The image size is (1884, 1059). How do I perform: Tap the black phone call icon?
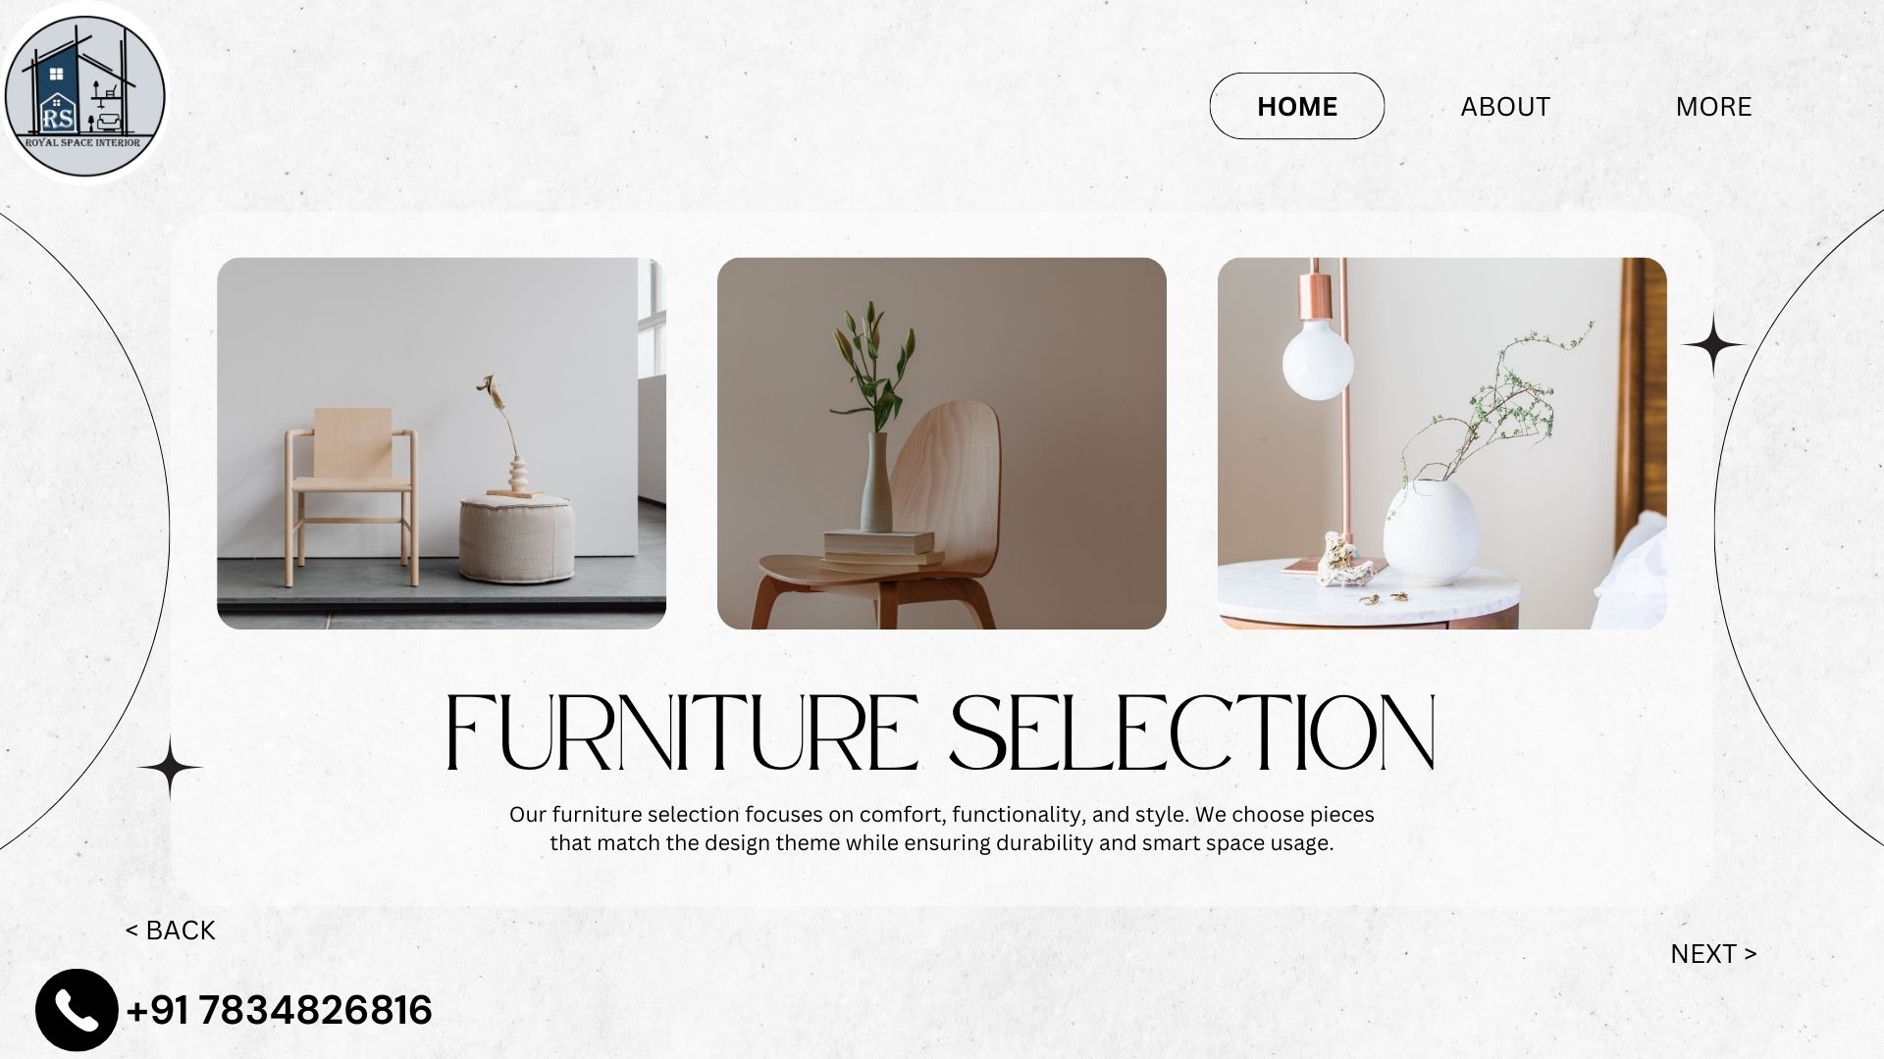pos(77,1010)
